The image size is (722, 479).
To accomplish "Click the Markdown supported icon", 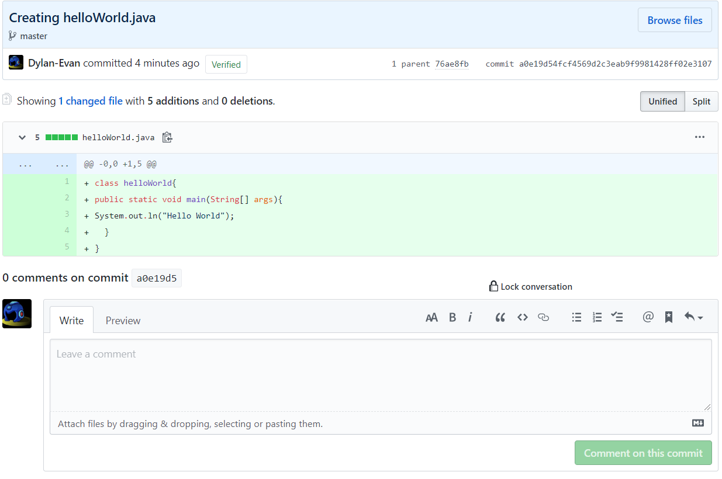I will tap(697, 423).
